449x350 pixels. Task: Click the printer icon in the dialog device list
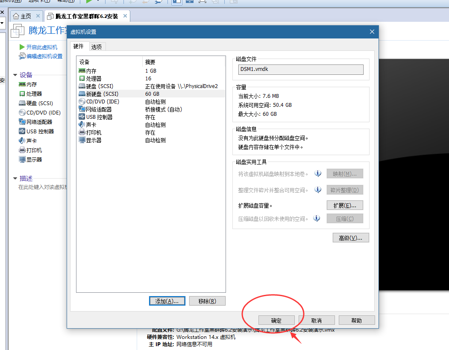pos(82,132)
